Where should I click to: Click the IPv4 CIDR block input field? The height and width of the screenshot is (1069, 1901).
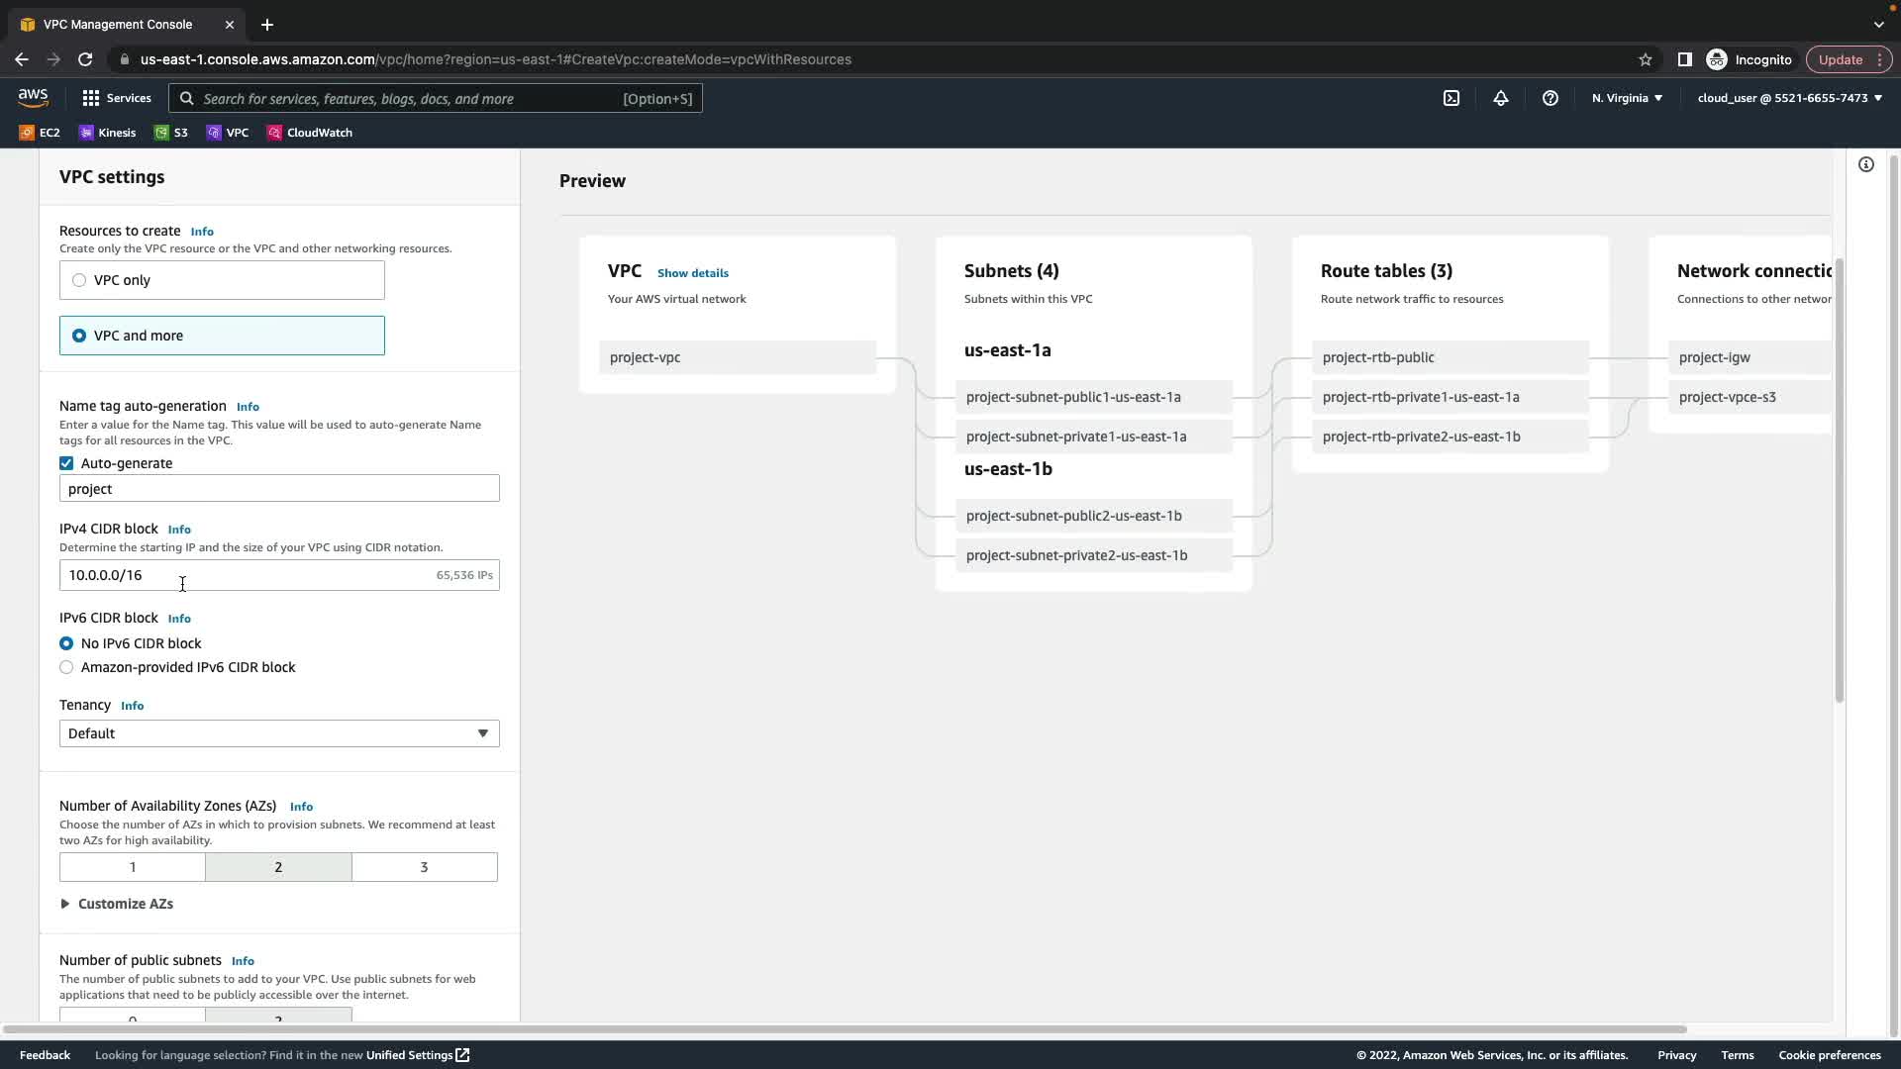[248, 575]
